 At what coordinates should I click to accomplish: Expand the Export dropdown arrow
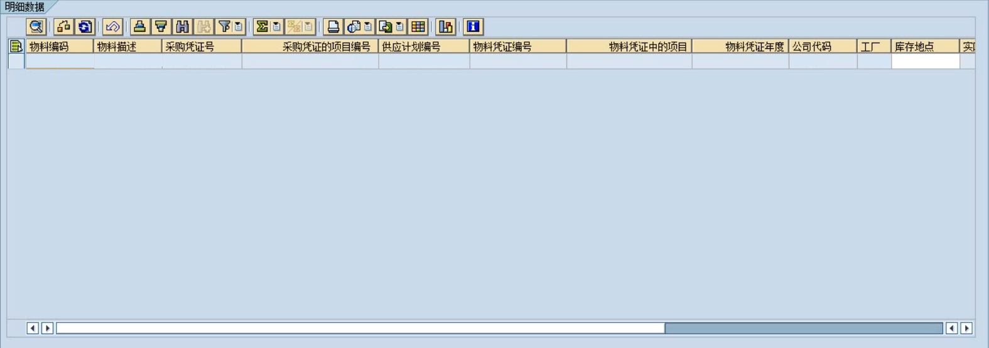pos(399,27)
